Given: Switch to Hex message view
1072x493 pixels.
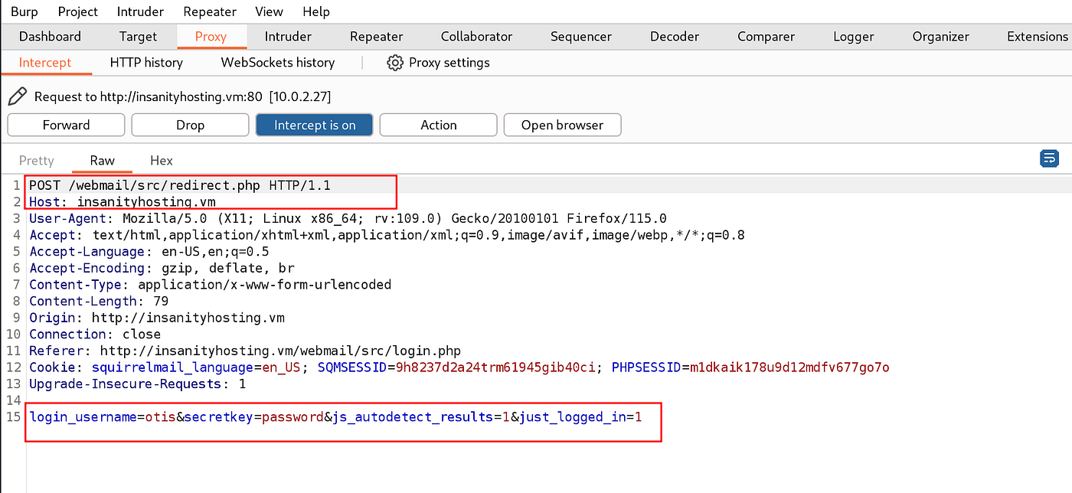Looking at the screenshot, I should [x=162, y=161].
